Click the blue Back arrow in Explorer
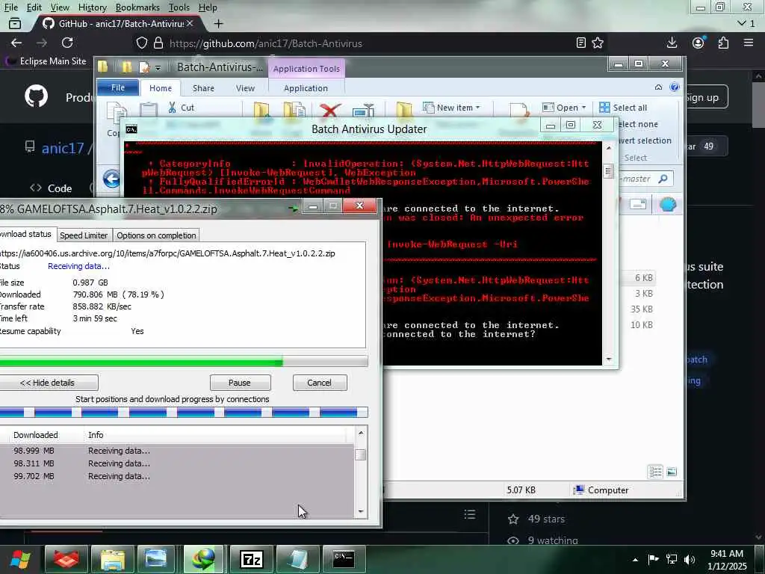 (112, 179)
